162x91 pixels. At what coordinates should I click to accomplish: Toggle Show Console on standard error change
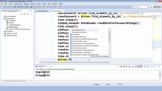pos(141,66)
